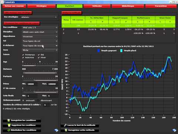Click the Cote finale Max field
178x134 pixels.
(53, 96)
